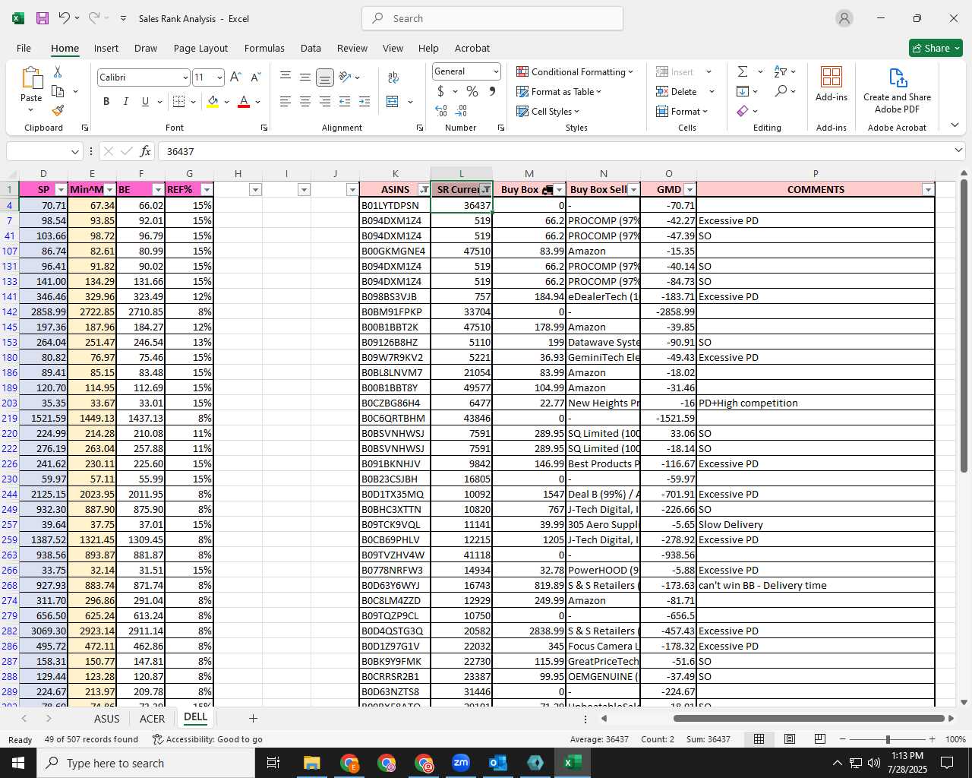Click the Cell Styles button
The width and height of the screenshot is (972, 778).
548,111
